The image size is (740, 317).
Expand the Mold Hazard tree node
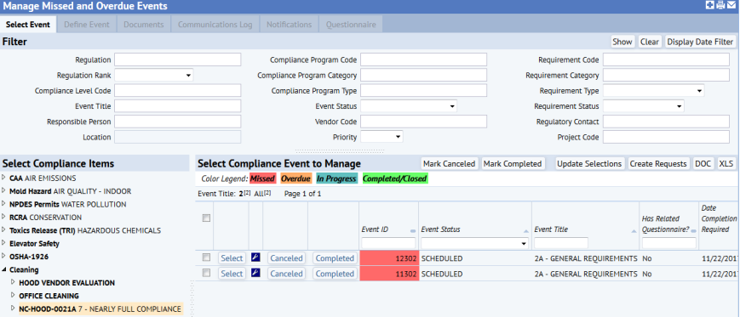pyautogui.click(x=4, y=191)
